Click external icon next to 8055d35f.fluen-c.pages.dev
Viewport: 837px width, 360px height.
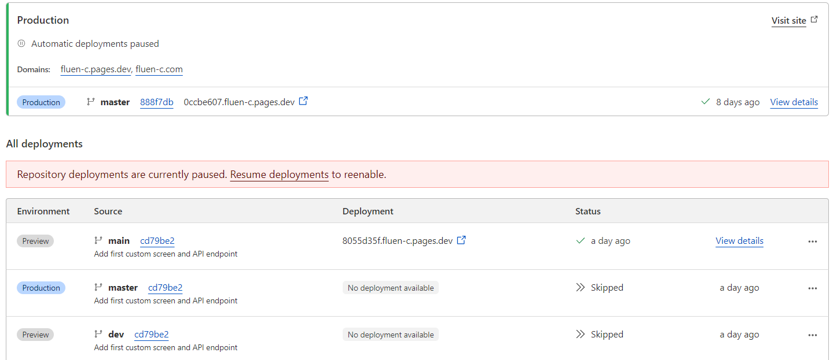(461, 240)
